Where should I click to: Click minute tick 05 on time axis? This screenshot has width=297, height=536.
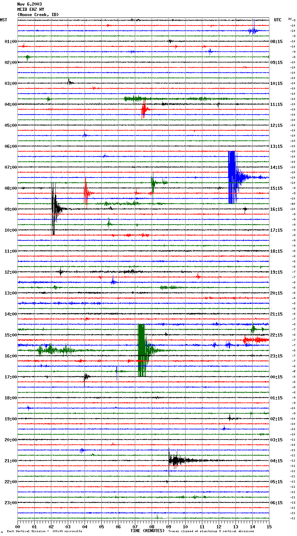click(x=101, y=527)
